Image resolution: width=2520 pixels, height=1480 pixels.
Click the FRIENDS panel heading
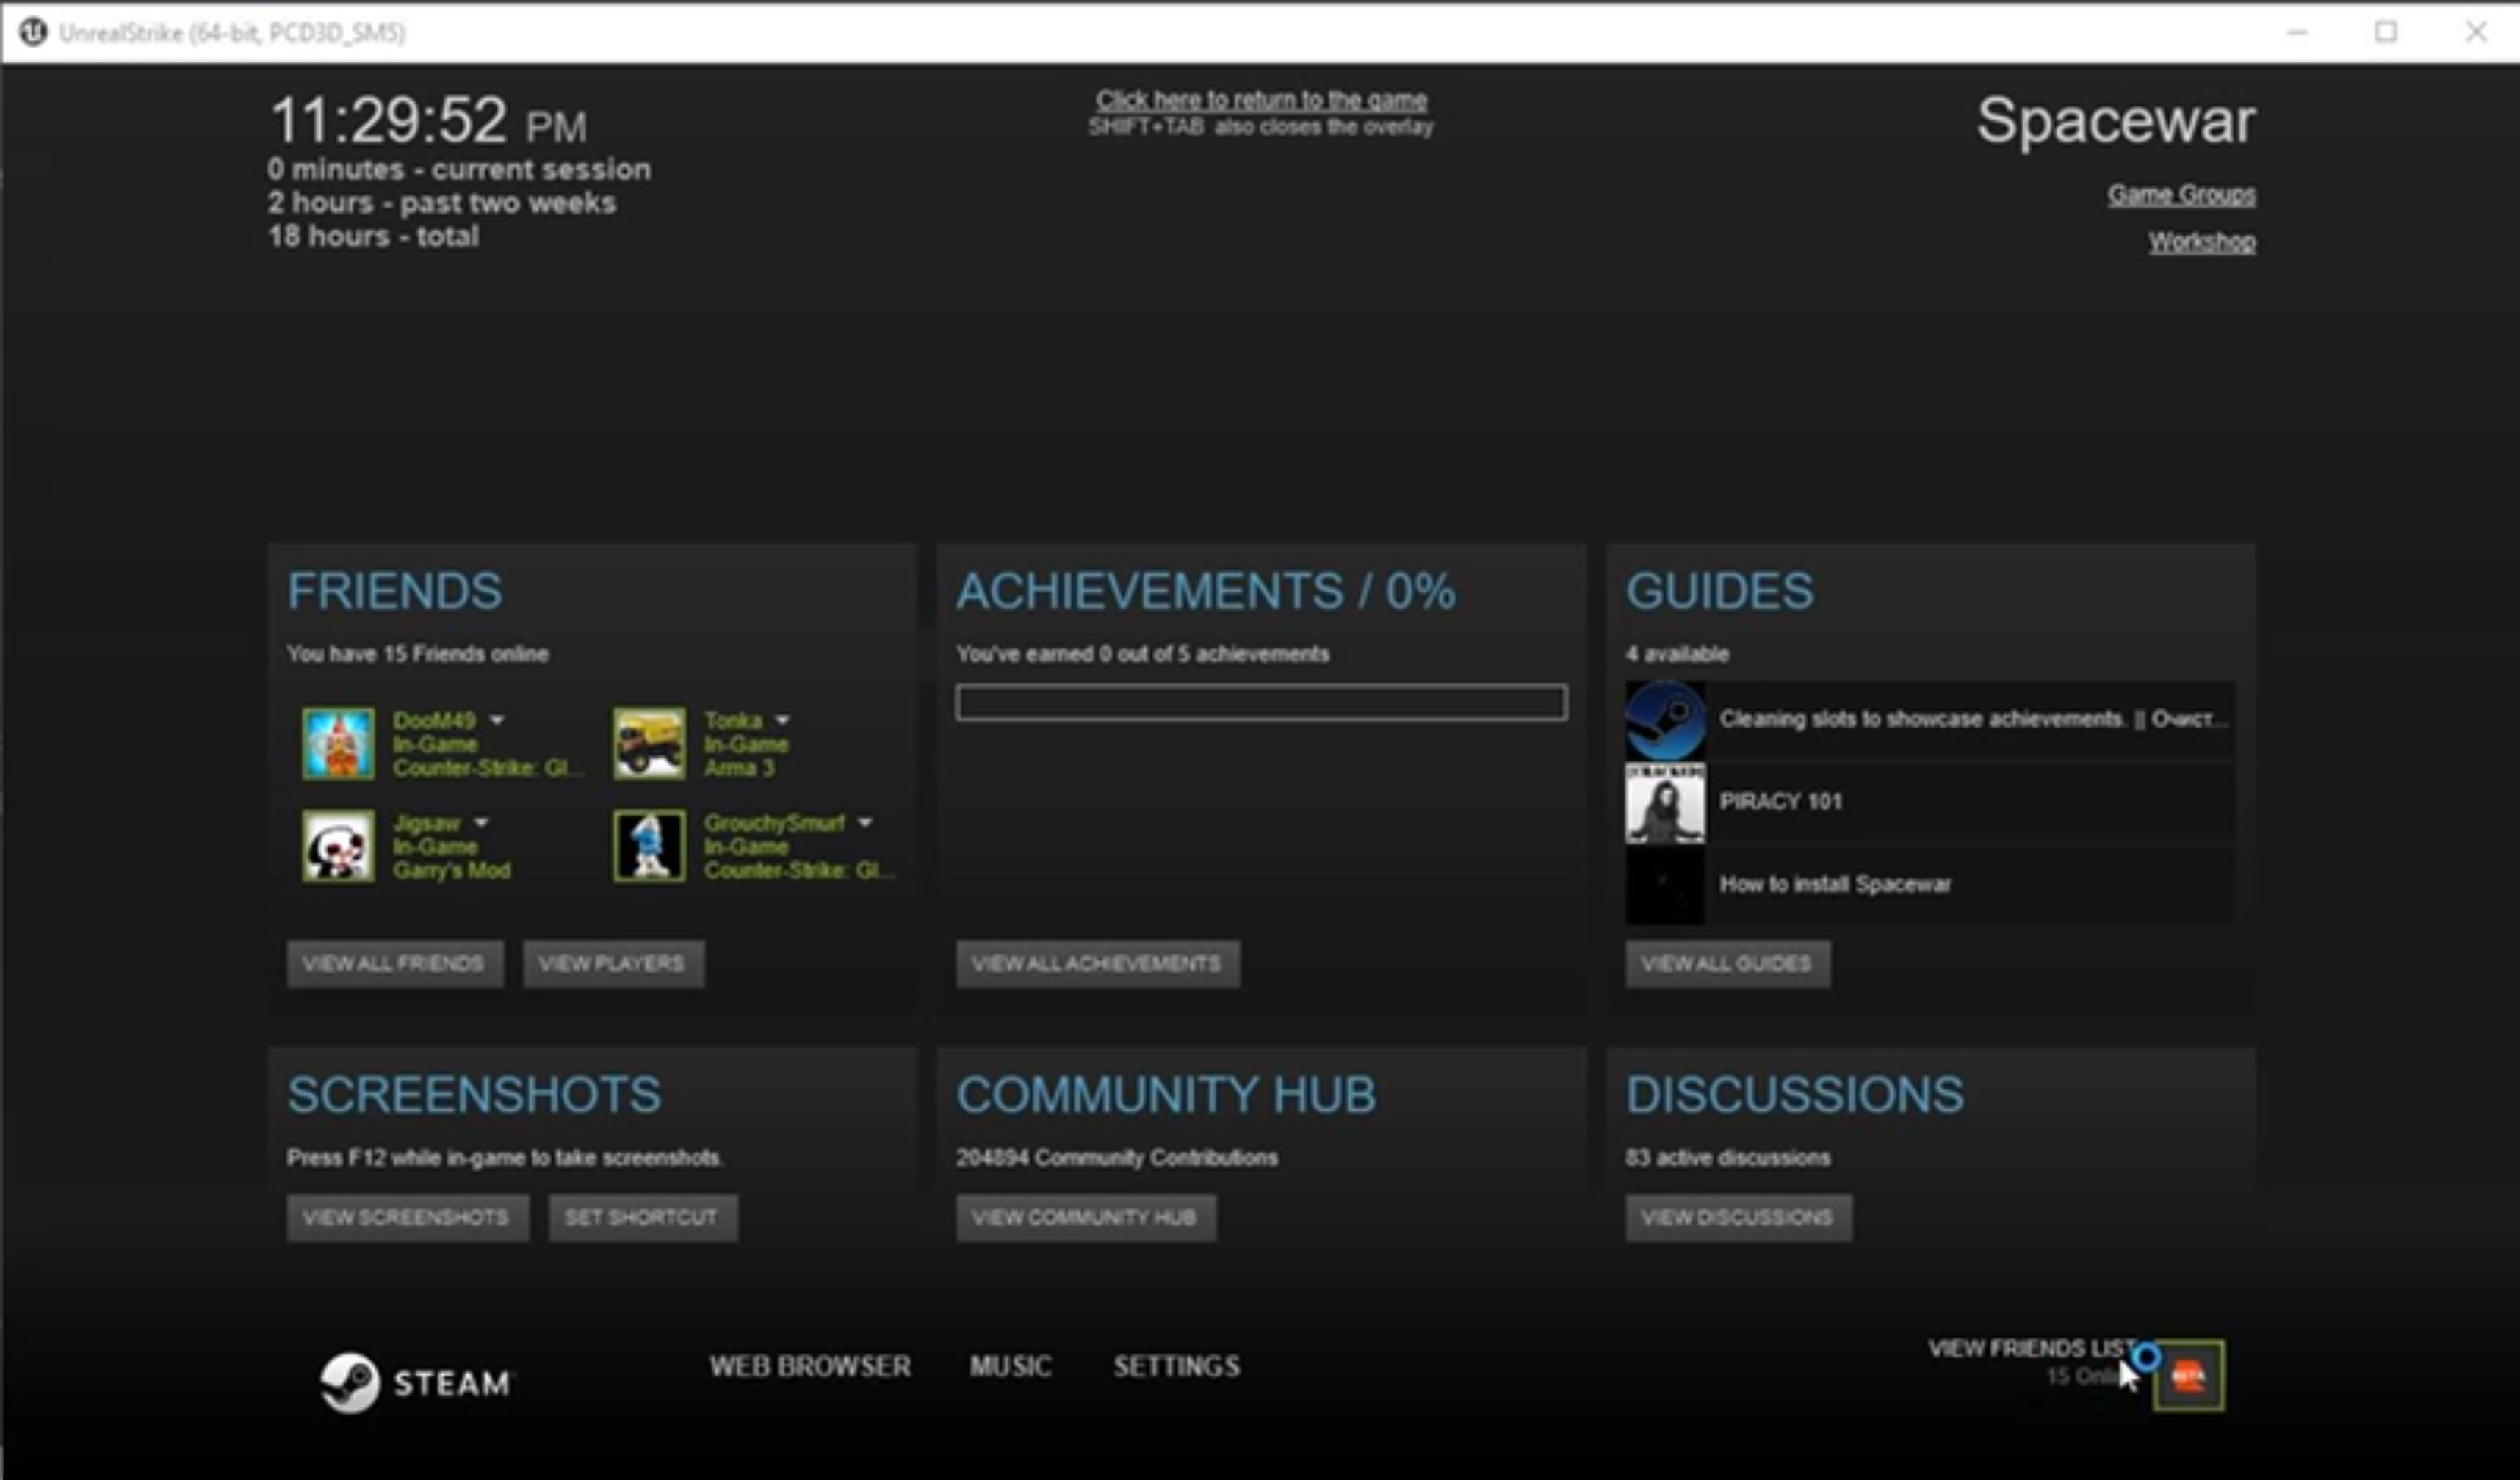pyautogui.click(x=394, y=590)
